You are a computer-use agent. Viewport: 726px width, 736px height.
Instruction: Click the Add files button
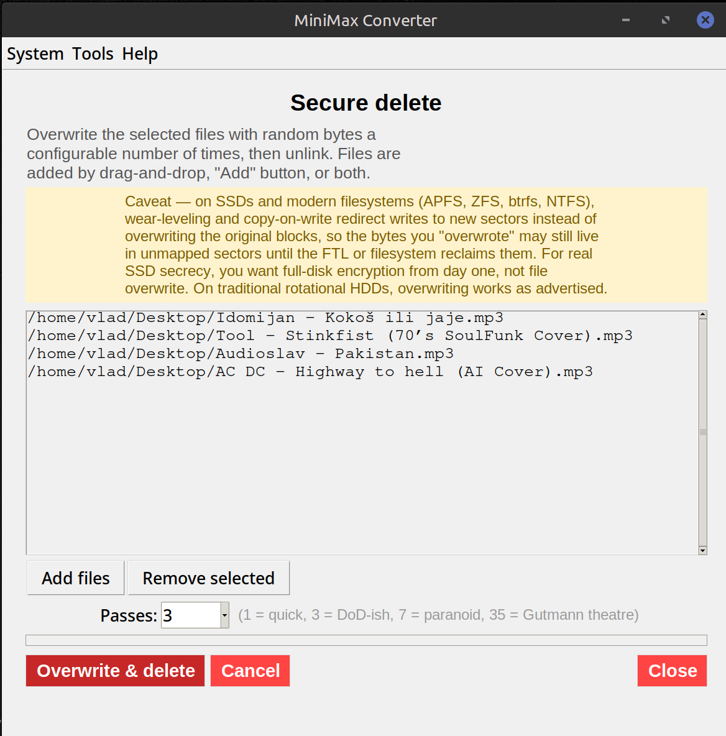click(x=76, y=578)
